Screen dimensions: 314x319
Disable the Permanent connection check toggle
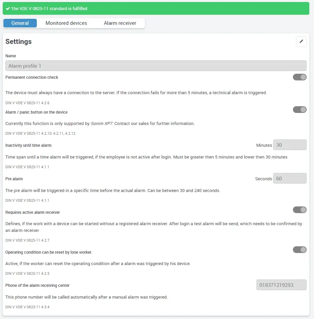(299, 77)
